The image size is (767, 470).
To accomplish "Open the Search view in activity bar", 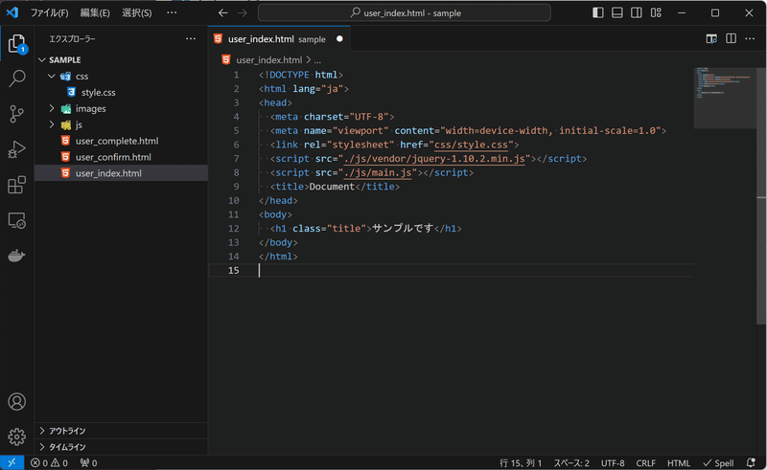I will point(17,78).
